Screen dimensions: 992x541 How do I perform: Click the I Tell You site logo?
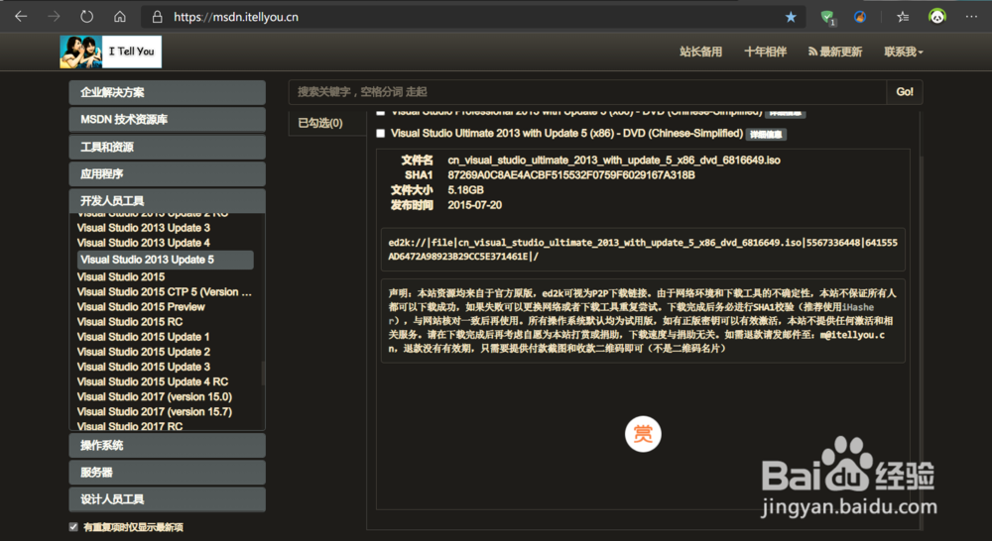[x=111, y=52]
